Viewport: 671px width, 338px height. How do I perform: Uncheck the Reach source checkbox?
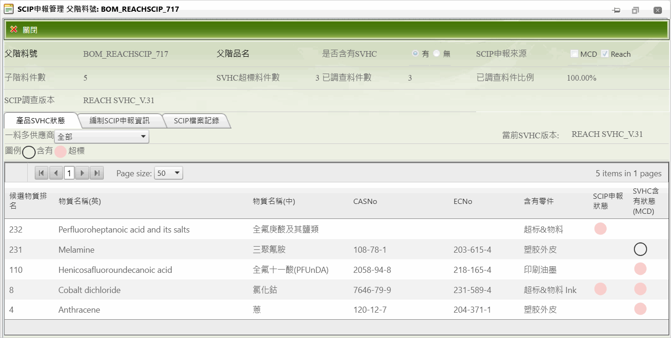pos(605,53)
